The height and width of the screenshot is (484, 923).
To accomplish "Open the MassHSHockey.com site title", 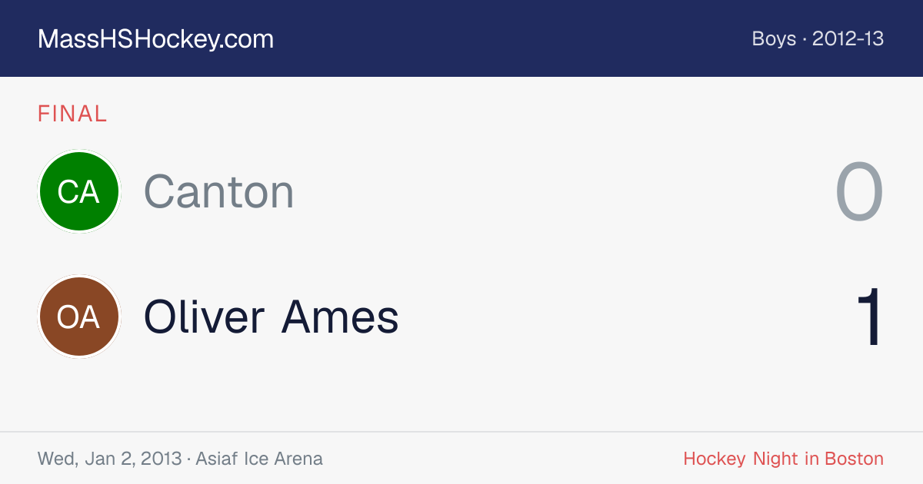I will [155, 39].
